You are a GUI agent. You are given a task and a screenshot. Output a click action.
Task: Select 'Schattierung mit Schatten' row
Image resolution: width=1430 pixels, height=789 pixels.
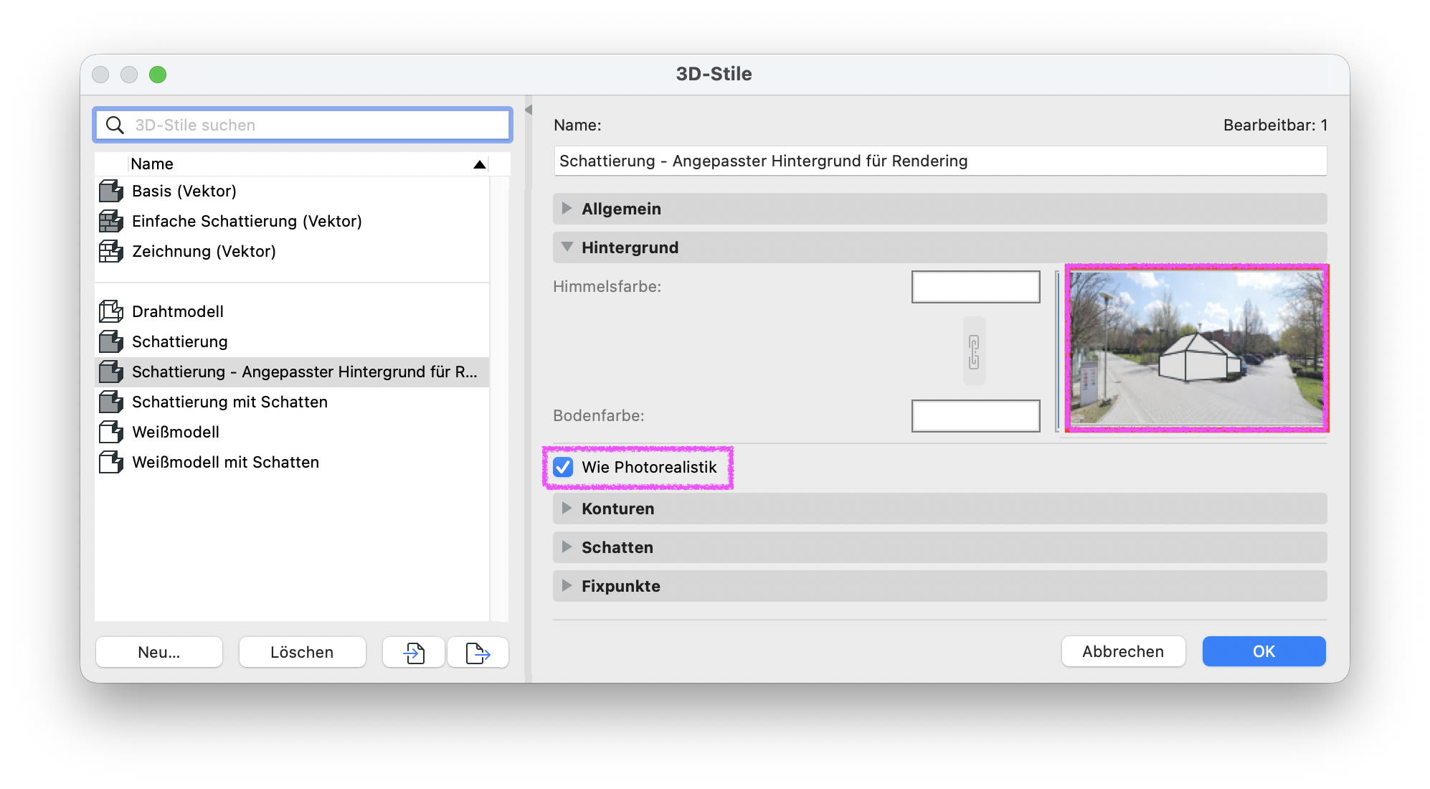292,402
